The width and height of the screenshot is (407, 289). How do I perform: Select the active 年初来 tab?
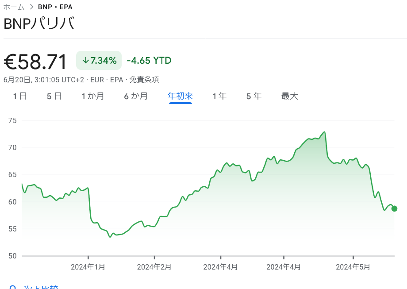point(180,96)
